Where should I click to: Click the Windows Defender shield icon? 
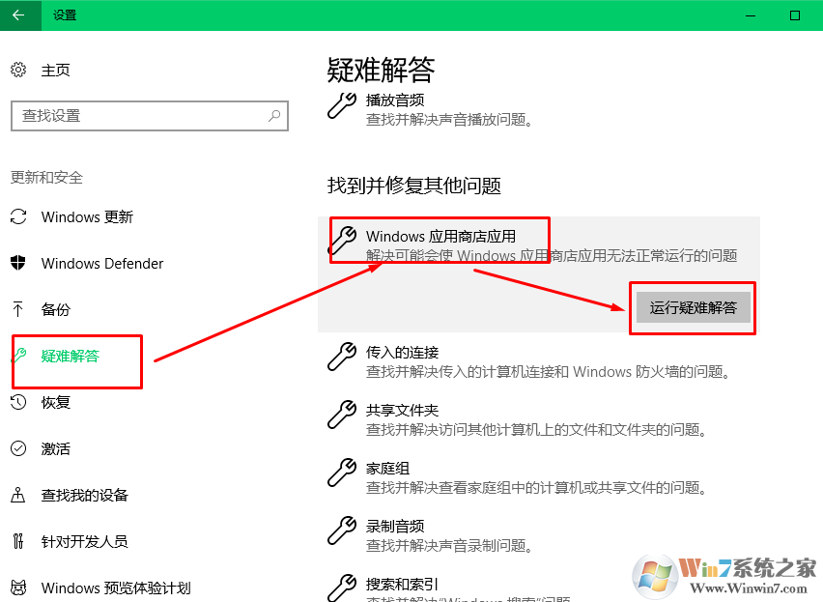tap(18, 263)
